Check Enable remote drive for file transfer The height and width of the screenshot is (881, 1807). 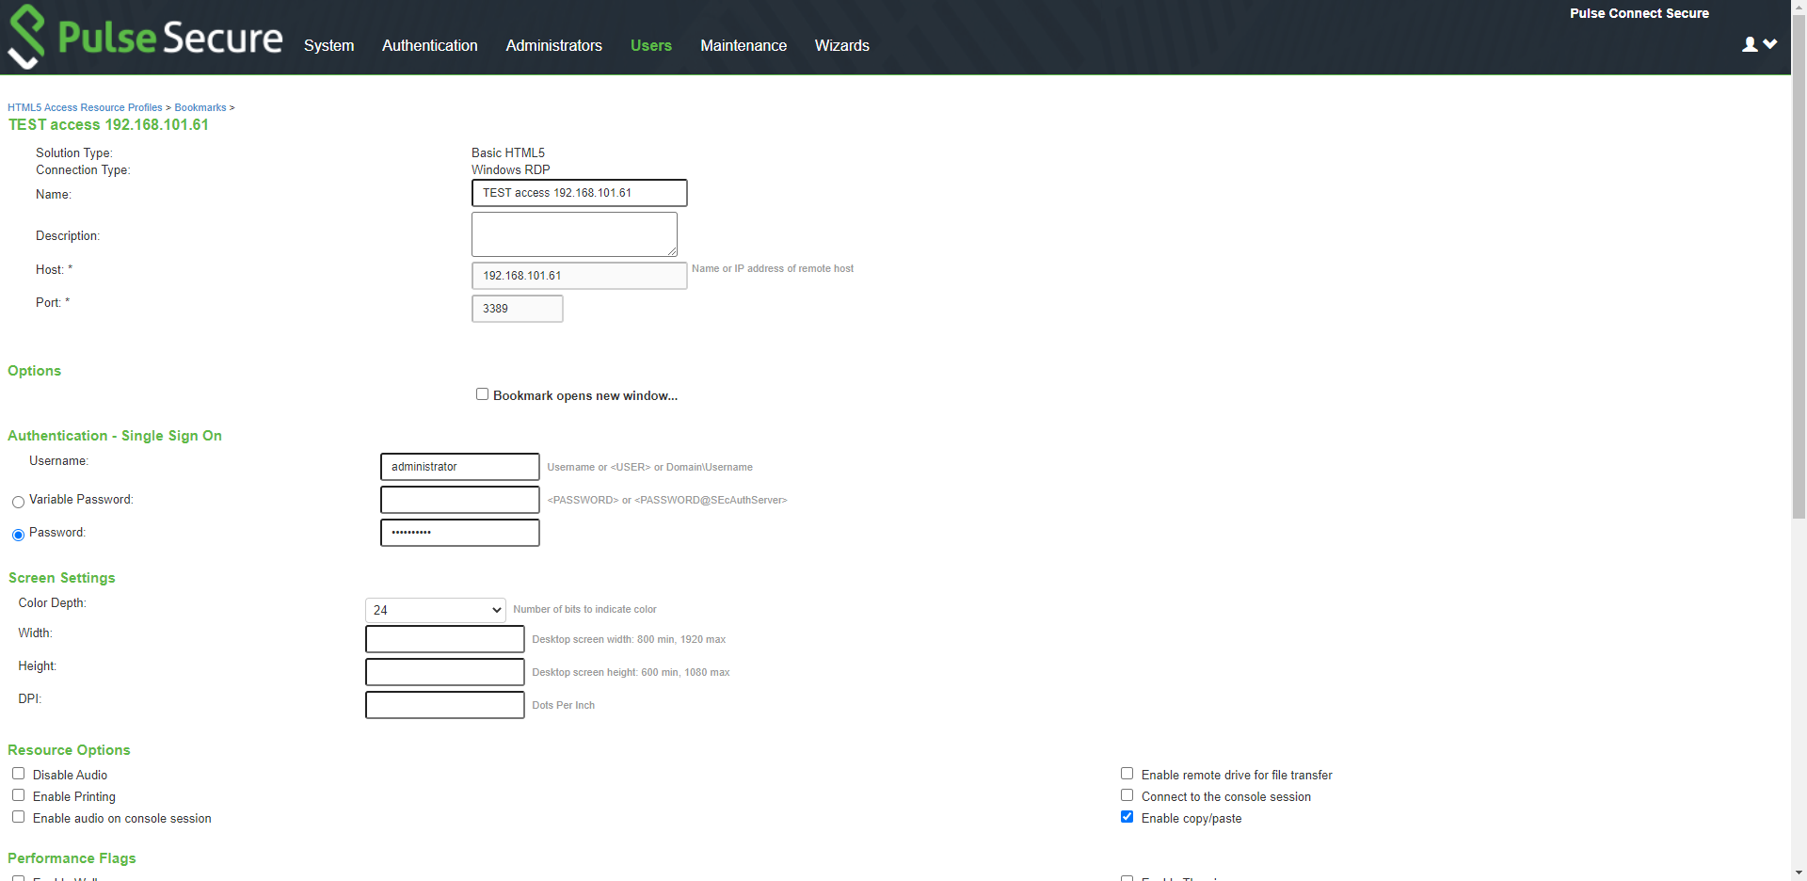[1127, 774]
